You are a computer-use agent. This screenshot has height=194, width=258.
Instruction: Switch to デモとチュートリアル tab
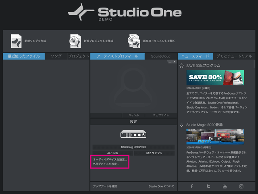click(x=234, y=56)
